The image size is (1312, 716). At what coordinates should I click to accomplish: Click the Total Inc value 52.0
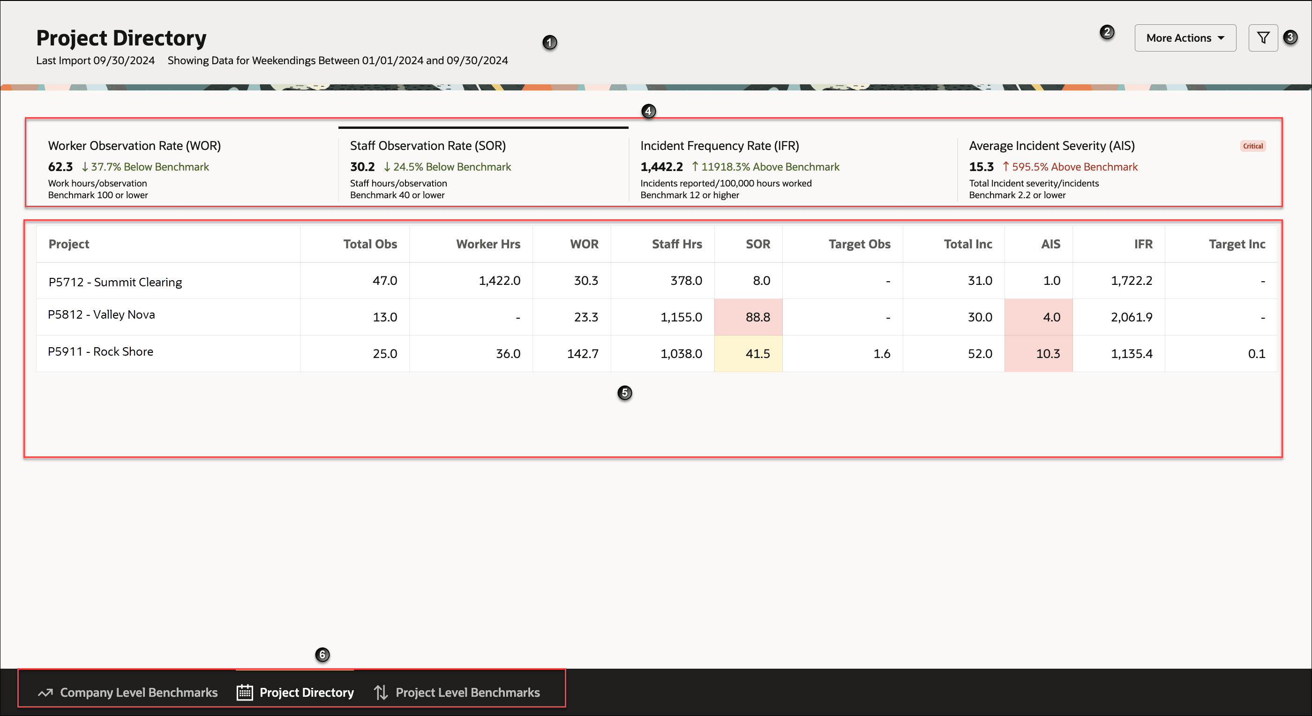980,353
